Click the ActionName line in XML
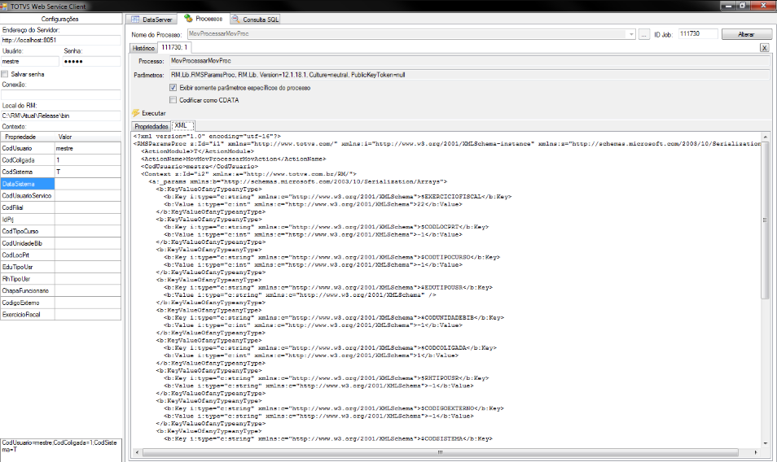The height and width of the screenshot is (462, 777). tap(234, 159)
